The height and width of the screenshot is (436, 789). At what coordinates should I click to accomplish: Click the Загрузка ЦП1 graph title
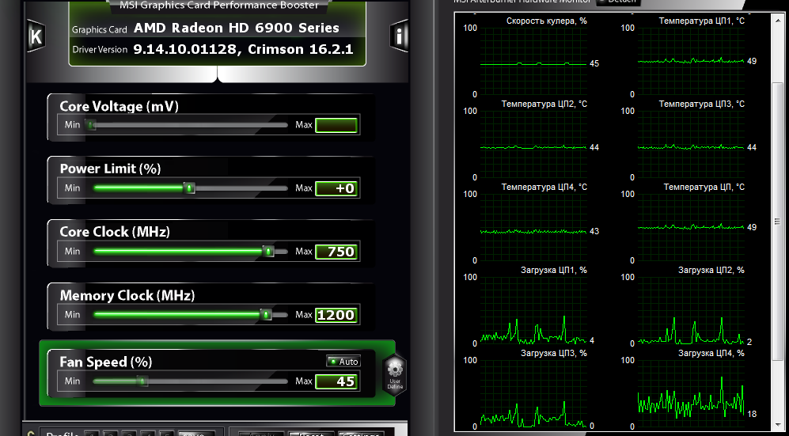coord(553,270)
